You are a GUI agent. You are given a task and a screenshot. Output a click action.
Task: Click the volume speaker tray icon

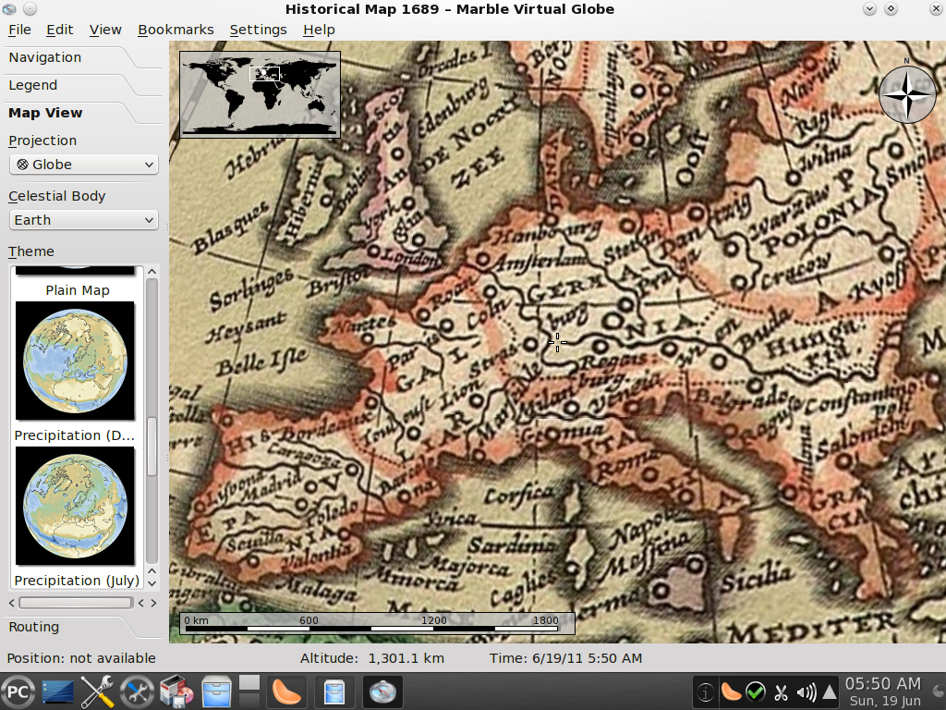click(806, 692)
